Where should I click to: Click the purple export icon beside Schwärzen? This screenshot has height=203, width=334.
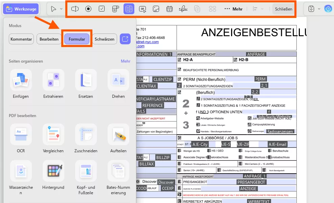tap(125, 39)
